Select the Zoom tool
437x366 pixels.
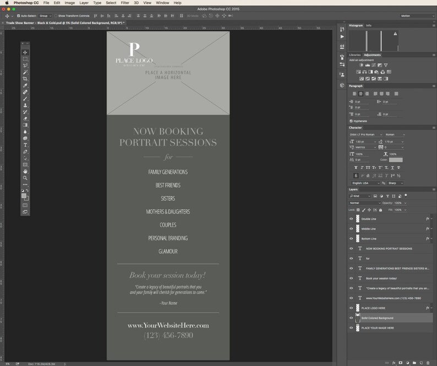pos(25,178)
